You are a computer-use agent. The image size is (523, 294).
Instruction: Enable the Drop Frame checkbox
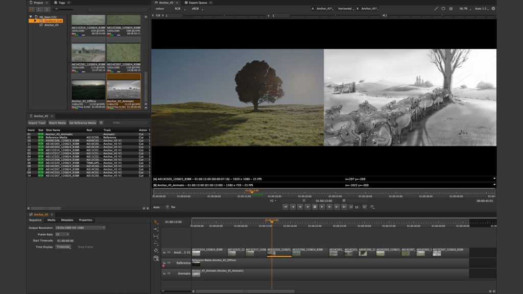click(x=75, y=247)
